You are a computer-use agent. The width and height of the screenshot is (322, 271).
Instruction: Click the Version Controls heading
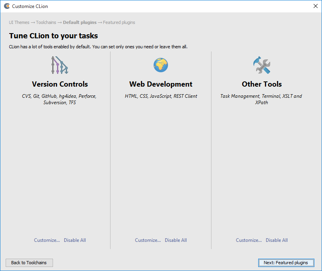point(60,84)
